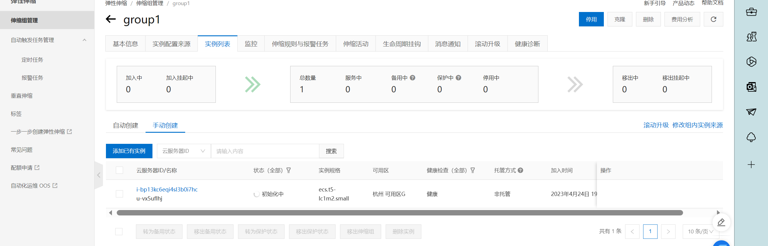Go back using the arrow beside group1
This screenshot has height=246, width=768.
(111, 19)
